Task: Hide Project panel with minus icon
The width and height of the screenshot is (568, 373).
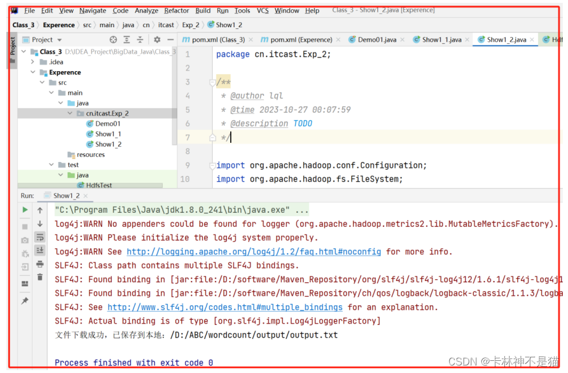Action: click(x=170, y=39)
